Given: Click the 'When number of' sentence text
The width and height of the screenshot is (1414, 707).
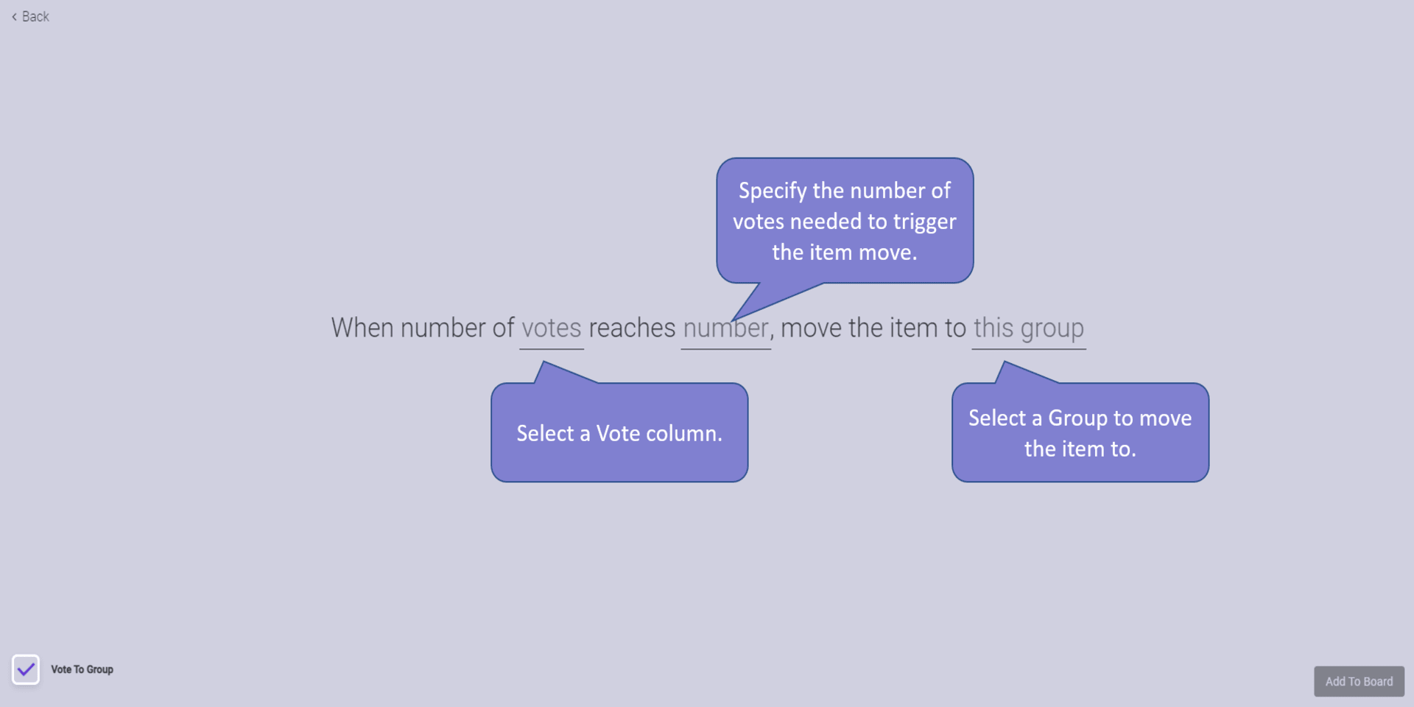Looking at the screenshot, I should pyautogui.click(x=423, y=328).
